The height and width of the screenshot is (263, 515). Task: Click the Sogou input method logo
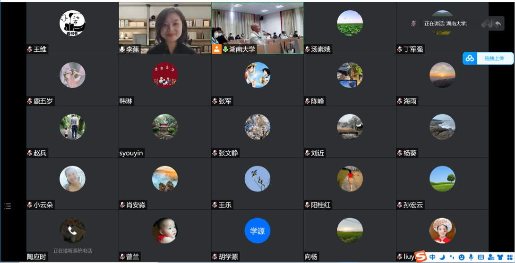point(421,256)
